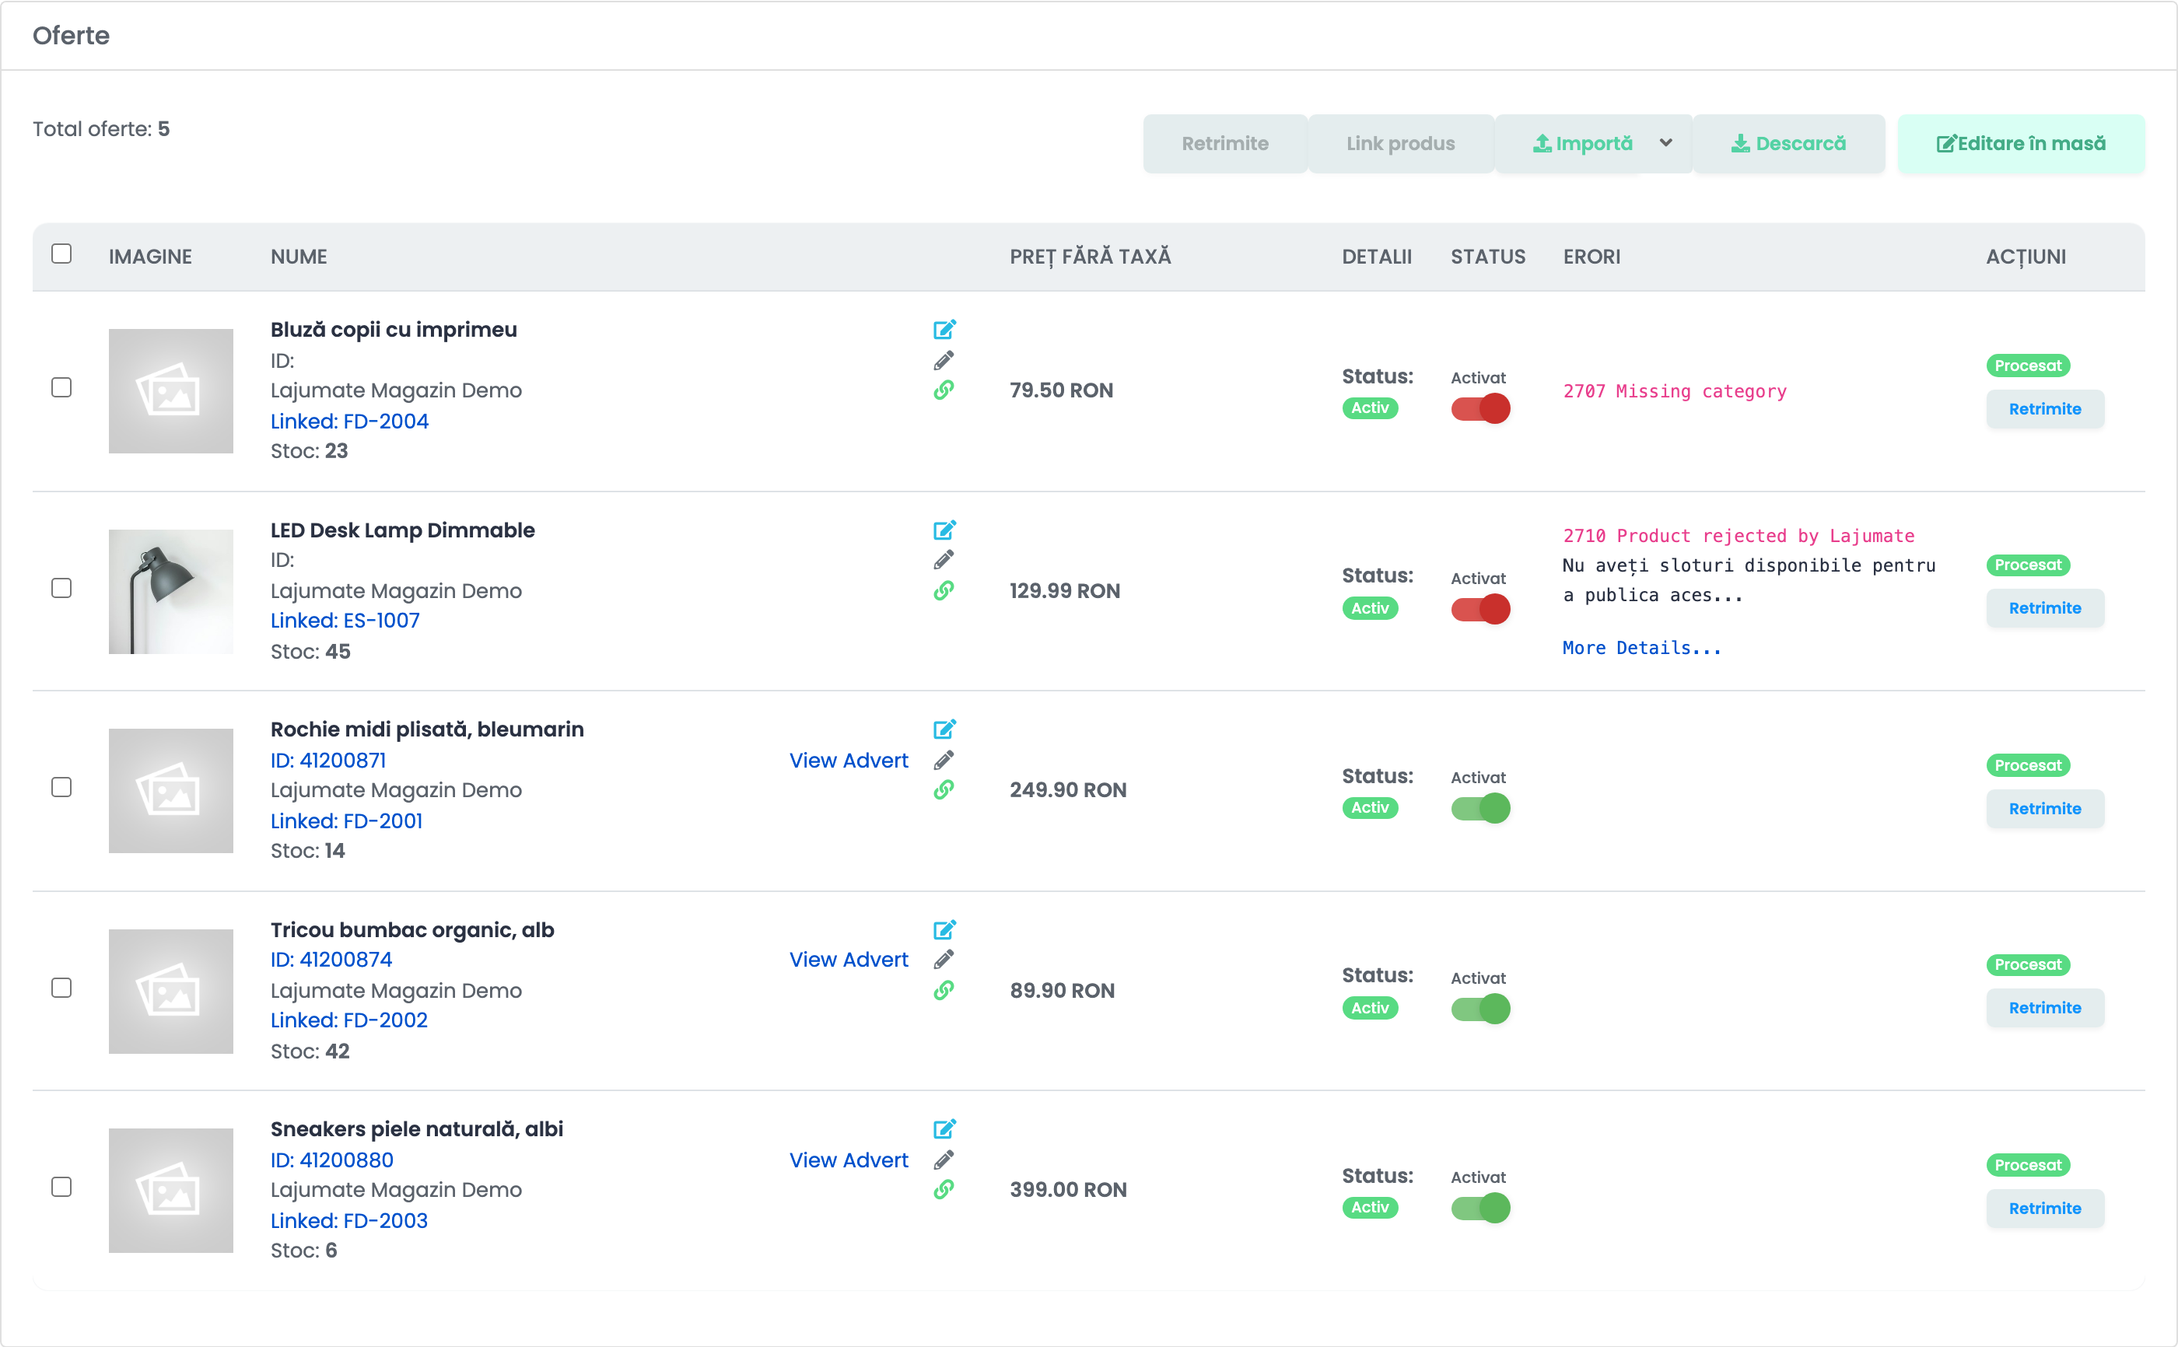Expand More Details for the rejected product error

click(x=1642, y=648)
